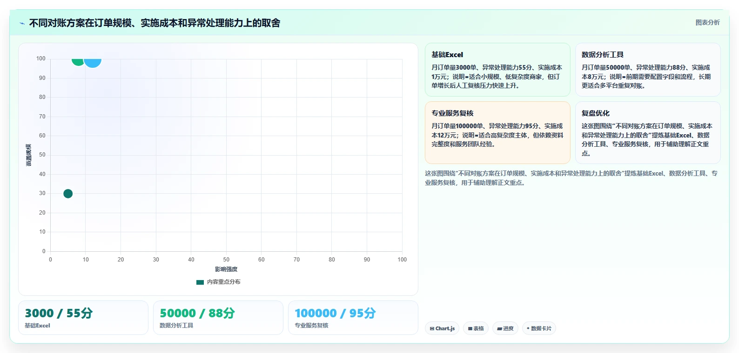The width and height of the screenshot is (739, 353).
Task: Open the 基础Excel card title
Action: point(447,55)
